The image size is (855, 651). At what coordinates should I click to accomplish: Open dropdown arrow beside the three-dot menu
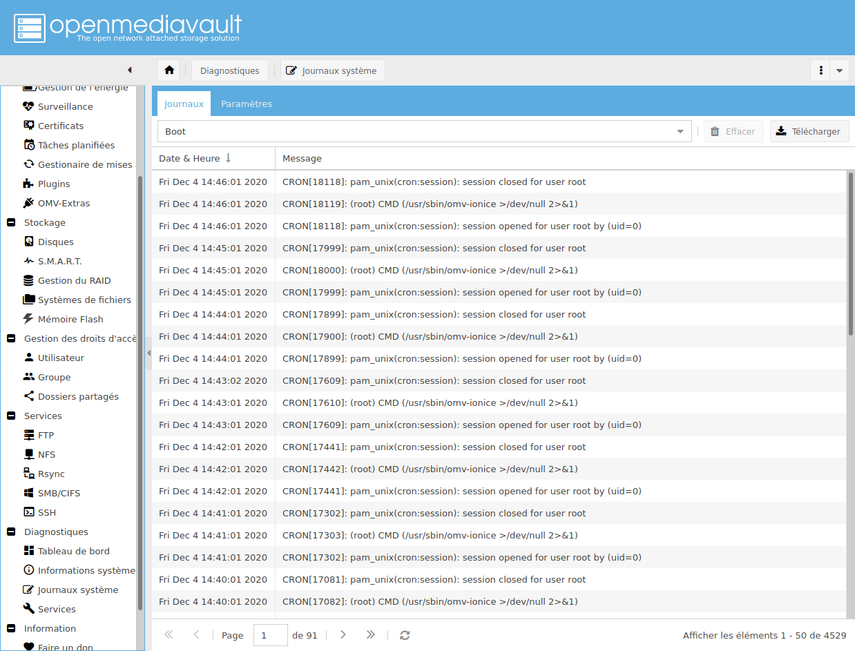pyautogui.click(x=839, y=70)
